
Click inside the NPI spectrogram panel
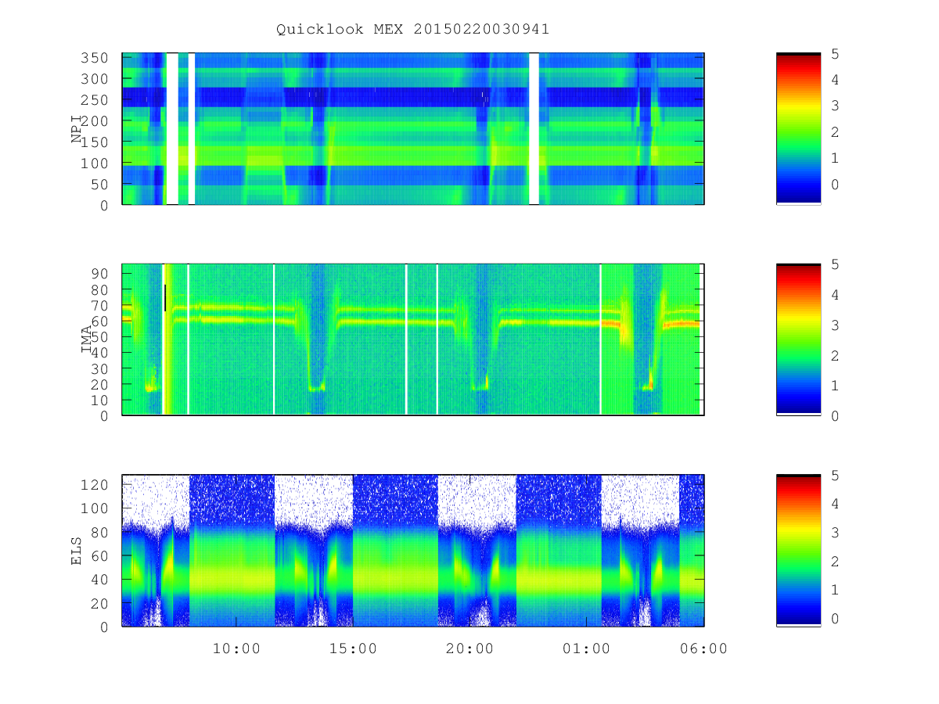[413, 129]
